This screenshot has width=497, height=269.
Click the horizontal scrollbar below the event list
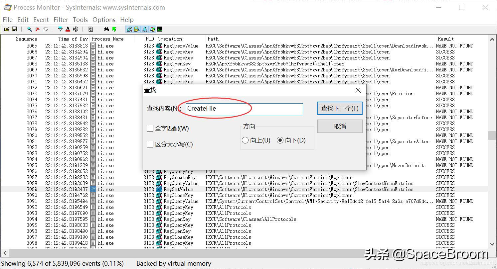pyautogui.click(x=244, y=253)
